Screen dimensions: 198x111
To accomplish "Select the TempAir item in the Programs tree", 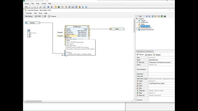I will pyautogui.click(x=143, y=21).
